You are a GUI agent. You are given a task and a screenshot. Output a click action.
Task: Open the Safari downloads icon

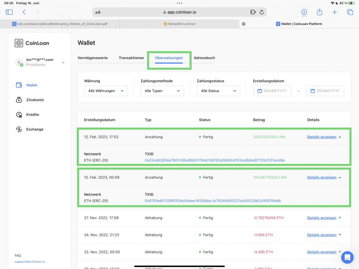click(304, 12)
